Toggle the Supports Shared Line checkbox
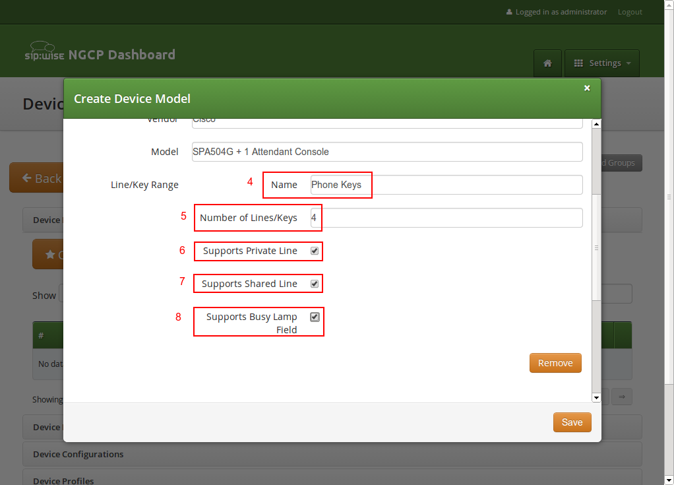Viewport: 674px width, 485px height. click(315, 284)
